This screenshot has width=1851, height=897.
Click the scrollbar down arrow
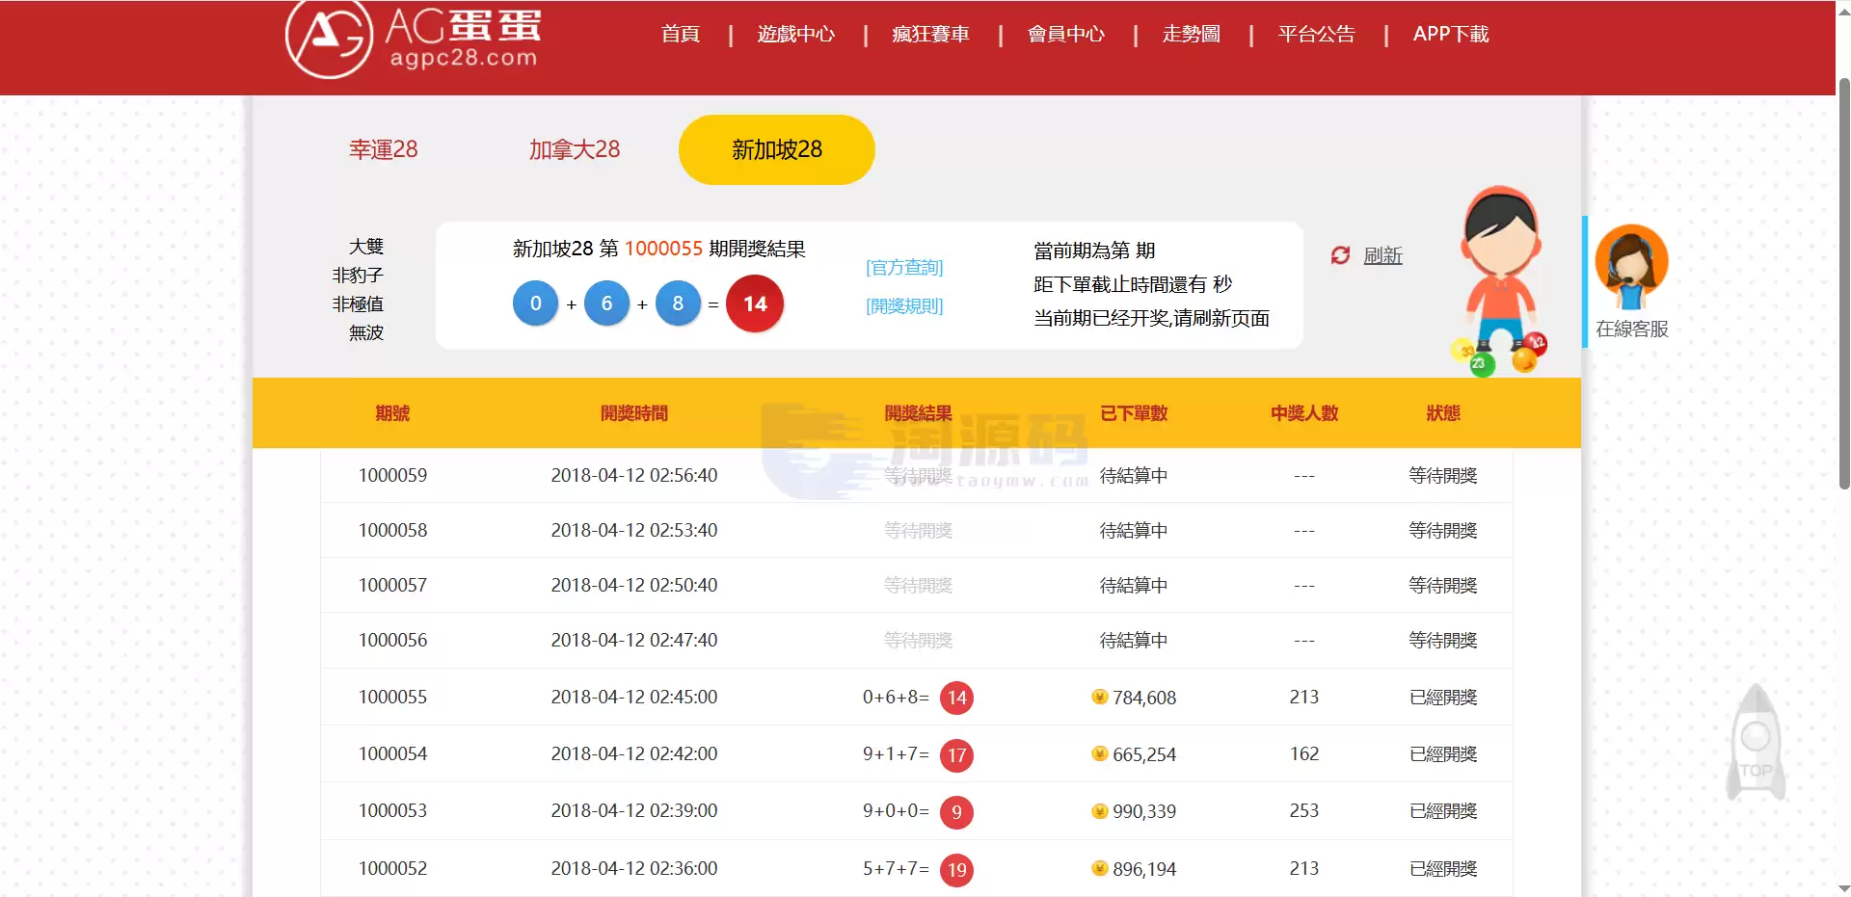1843,888
